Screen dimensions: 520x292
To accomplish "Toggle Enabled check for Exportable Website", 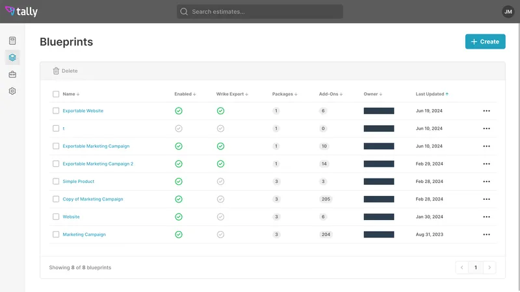I will [x=179, y=111].
